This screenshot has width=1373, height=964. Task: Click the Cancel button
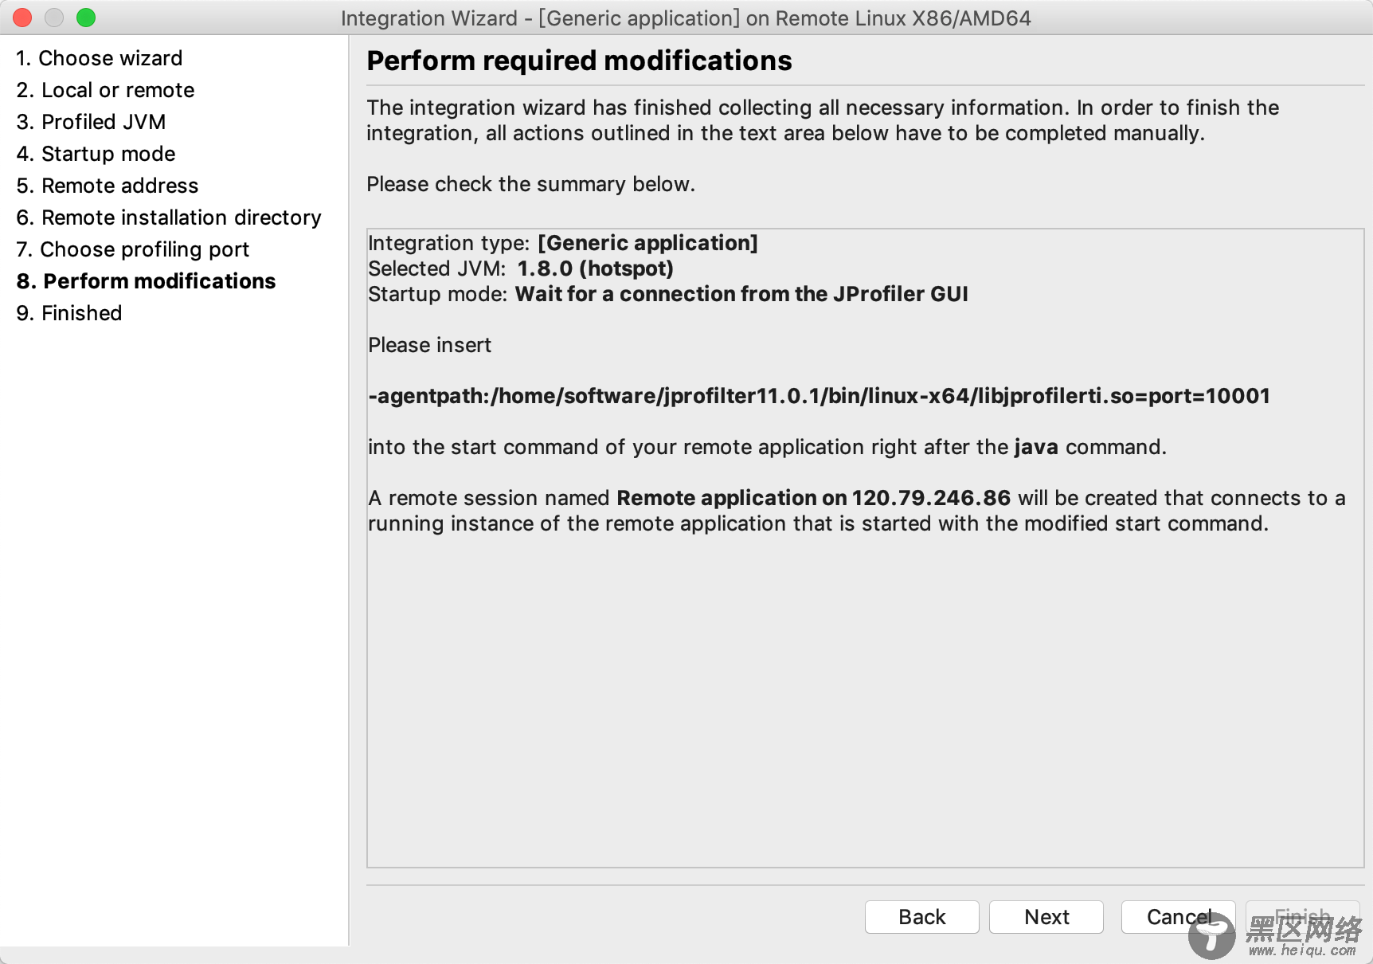coord(1178,917)
